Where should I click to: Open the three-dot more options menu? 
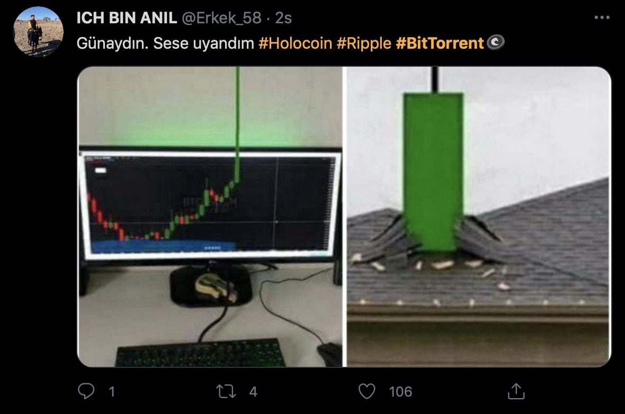602,17
